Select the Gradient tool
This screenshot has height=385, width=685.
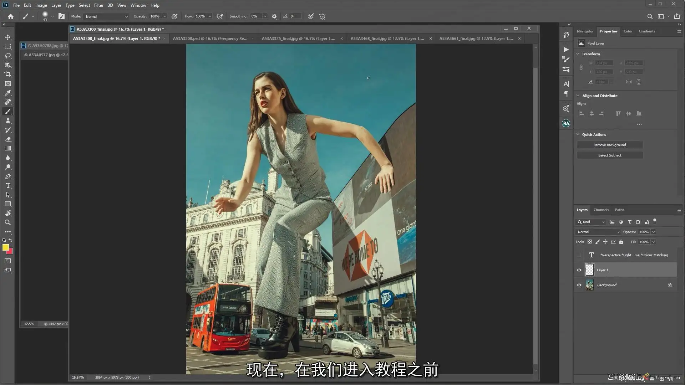tap(8, 148)
